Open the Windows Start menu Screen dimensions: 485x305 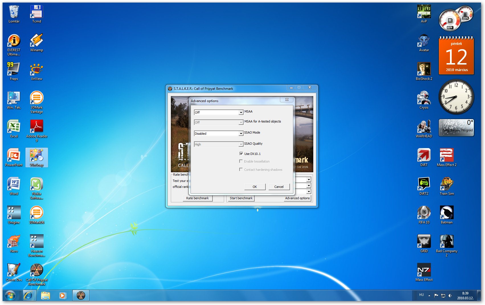10,296
